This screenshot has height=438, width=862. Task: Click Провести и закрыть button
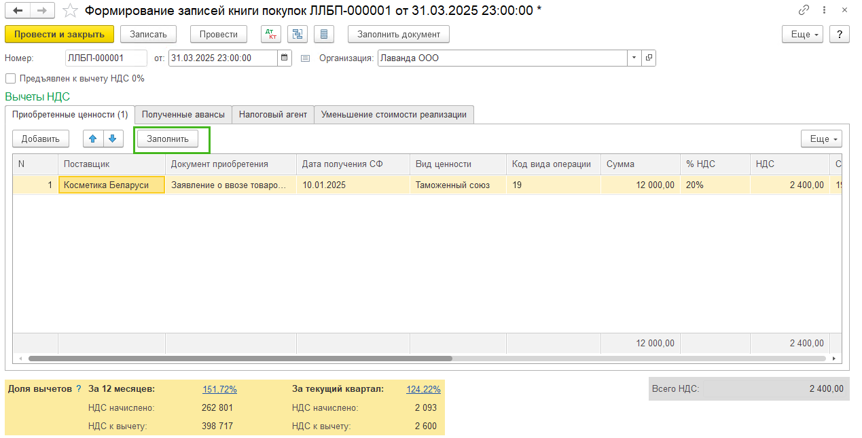[x=59, y=34]
